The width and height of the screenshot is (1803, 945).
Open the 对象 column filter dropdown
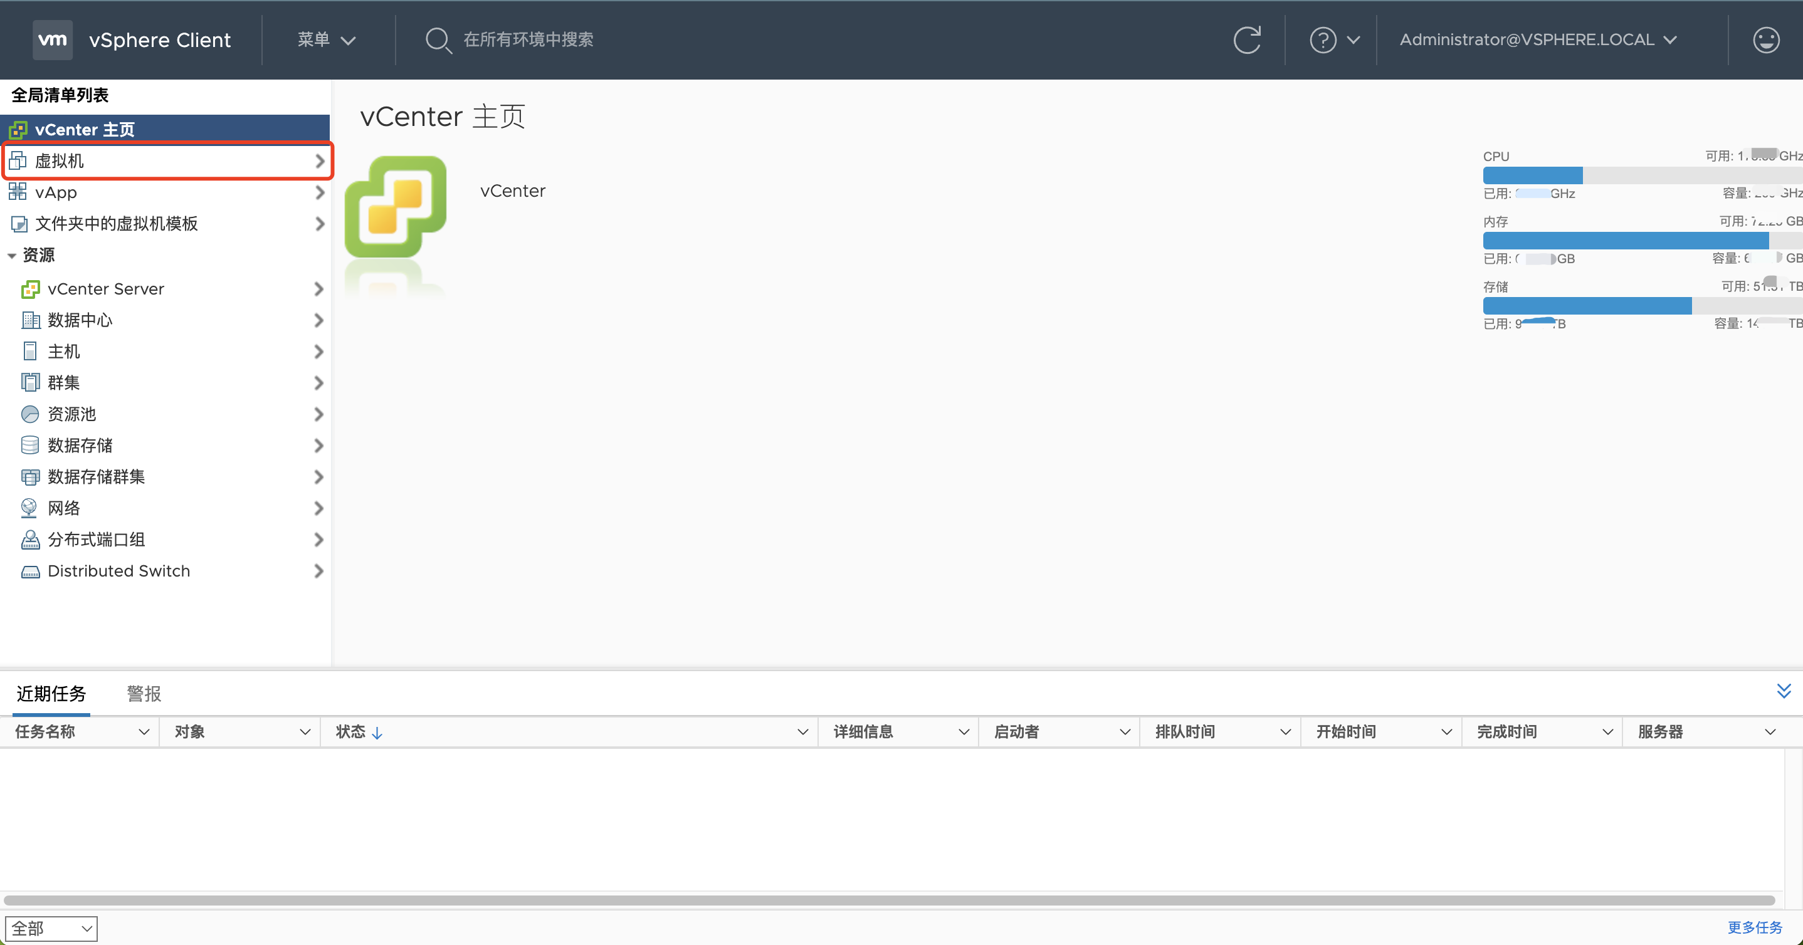click(305, 732)
